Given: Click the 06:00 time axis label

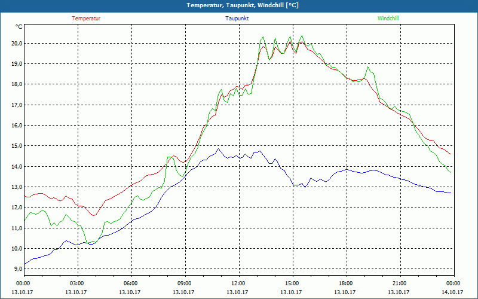Looking at the screenshot, I should [x=131, y=283].
